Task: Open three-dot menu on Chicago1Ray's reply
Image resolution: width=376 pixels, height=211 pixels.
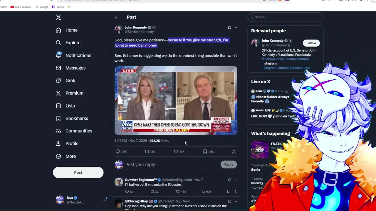Action: coord(235,201)
